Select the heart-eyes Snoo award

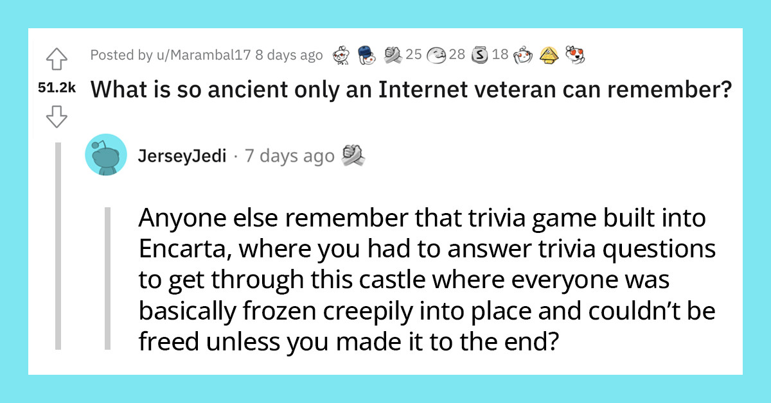click(x=574, y=55)
